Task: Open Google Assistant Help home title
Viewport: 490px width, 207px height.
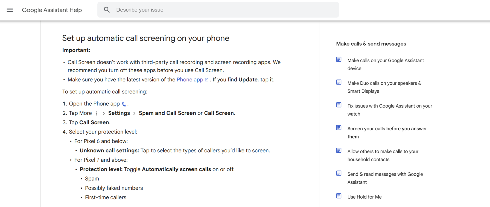Action: pyautogui.click(x=52, y=10)
